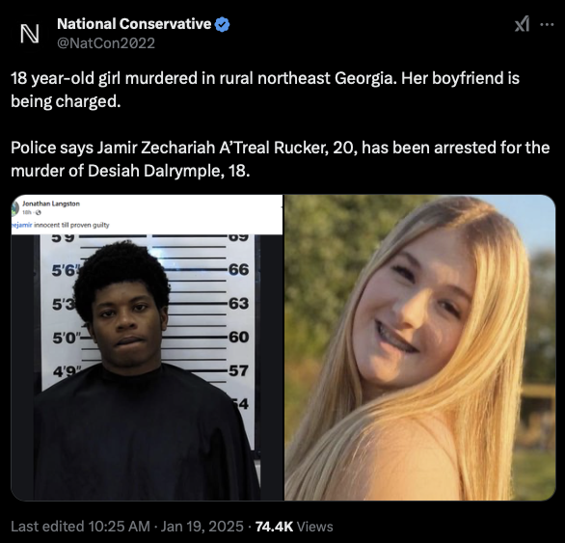
Task: Select the "Police says Jamir" paragraph
Action: click(x=280, y=159)
